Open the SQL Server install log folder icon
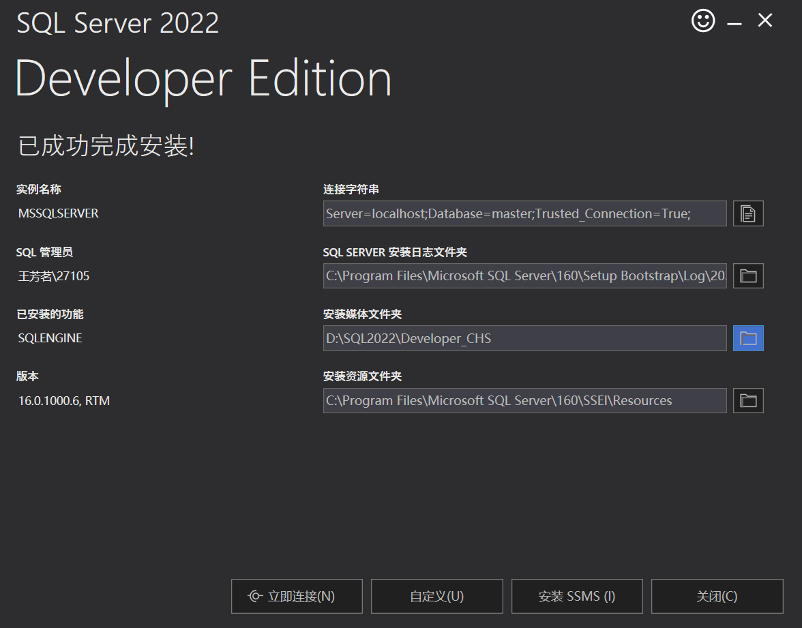Screen dimensions: 802x628 pyautogui.click(x=747, y=275)
